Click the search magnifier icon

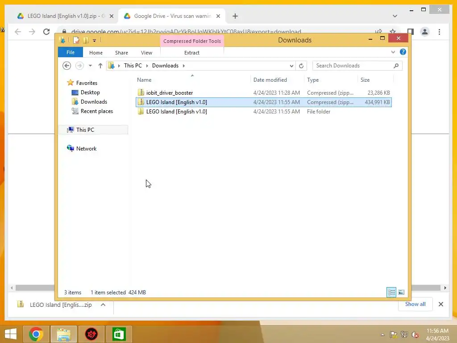(x=396, y=66)
